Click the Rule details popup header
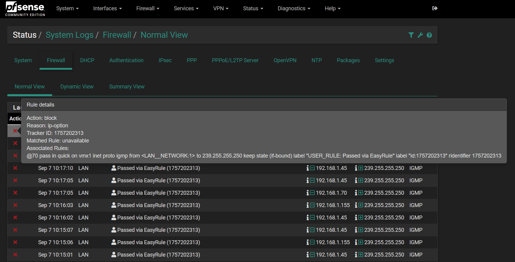This screenshot has width=515, height=262. (x=264, y=105)
